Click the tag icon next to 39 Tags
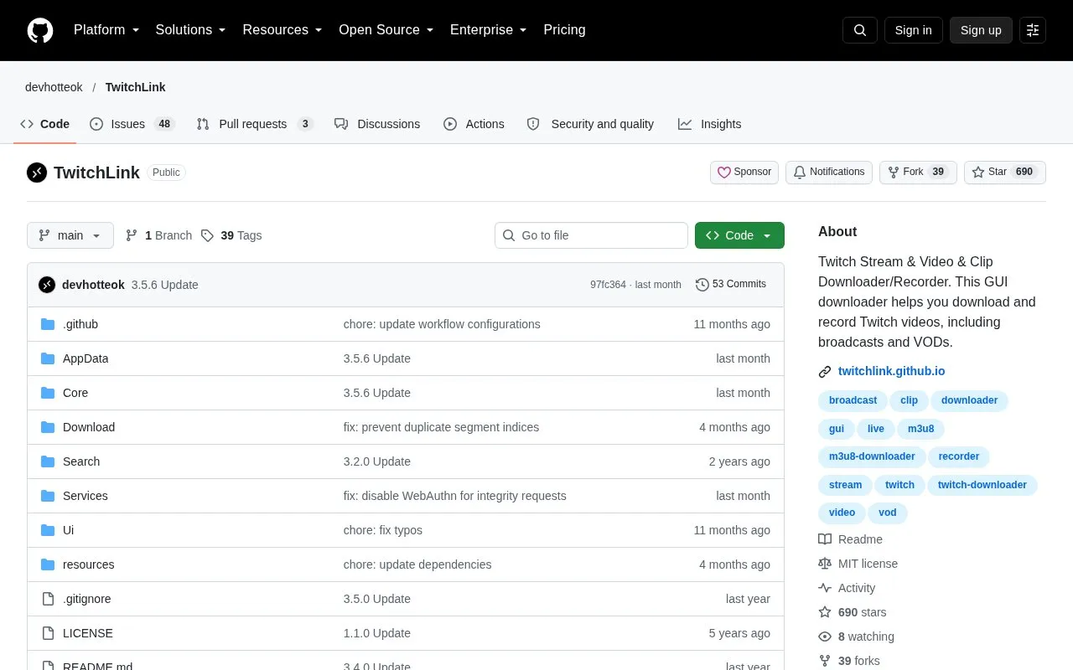The width and height of the screenshot is (1073, 670). [207, 235]
